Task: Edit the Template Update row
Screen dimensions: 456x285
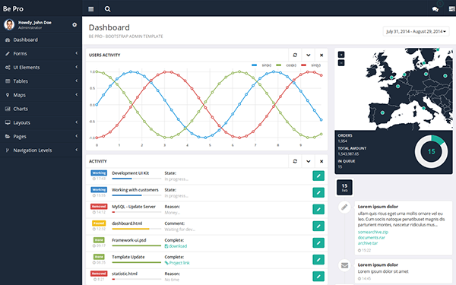Action: (x=318, y=260)
